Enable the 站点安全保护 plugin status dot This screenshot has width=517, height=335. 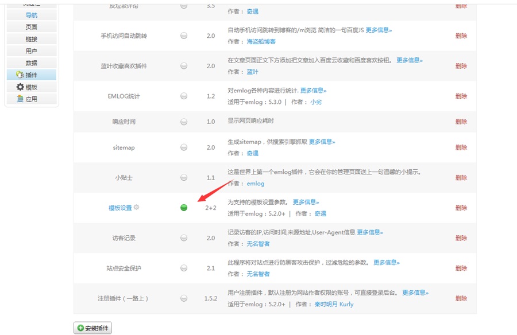pos(184,268)
